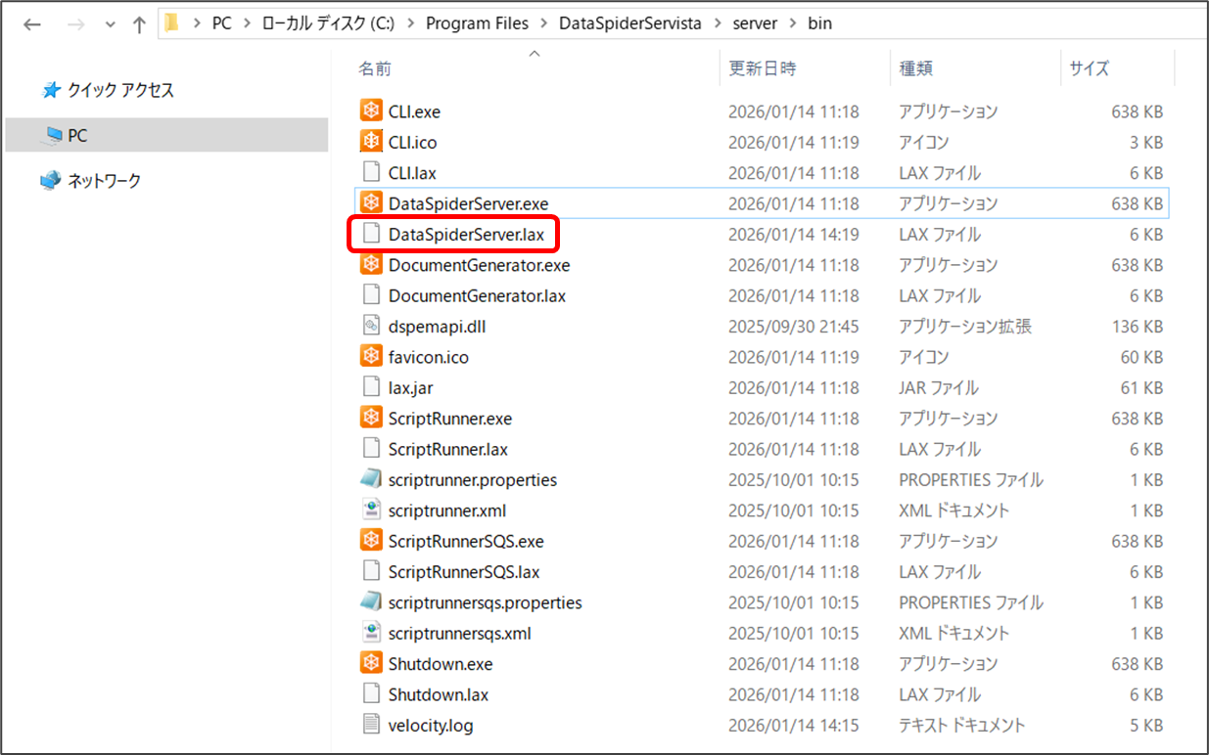Select PC in navigation pane

tap(77, 136)
